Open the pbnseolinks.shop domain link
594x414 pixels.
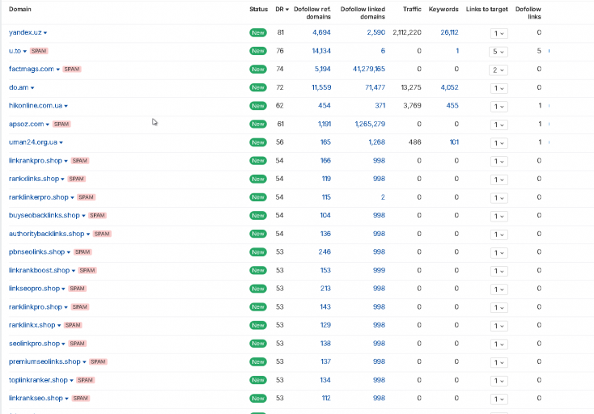pyautogui.click(x=36, y=252)
